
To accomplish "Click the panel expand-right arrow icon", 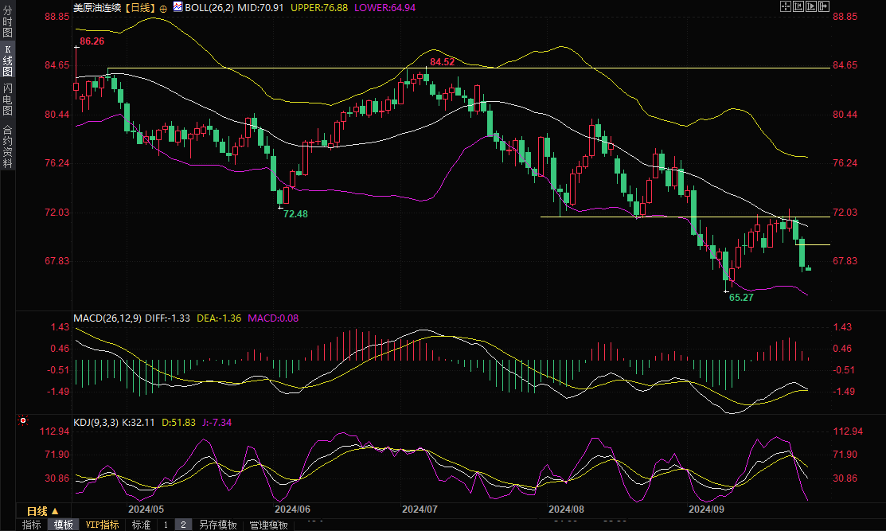I will click(x=824, y=6).
